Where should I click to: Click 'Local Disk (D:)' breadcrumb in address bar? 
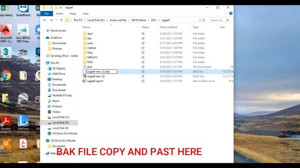tap(96, 20)
